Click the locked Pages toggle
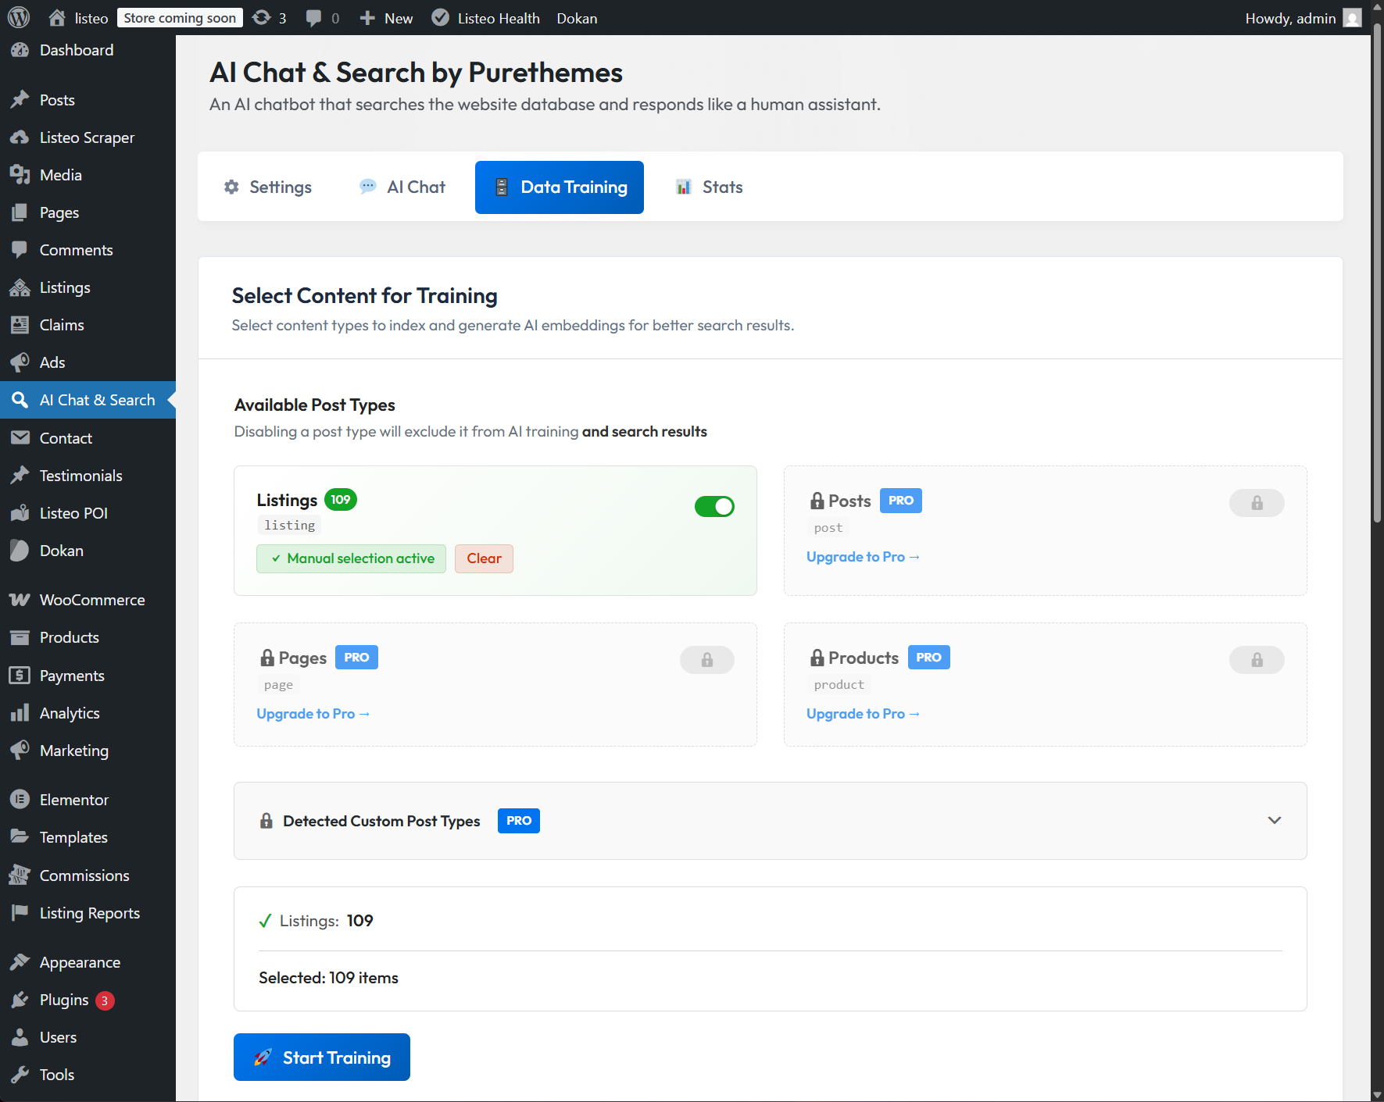This screenshot has width=1384, height=1102. [706, 660]
